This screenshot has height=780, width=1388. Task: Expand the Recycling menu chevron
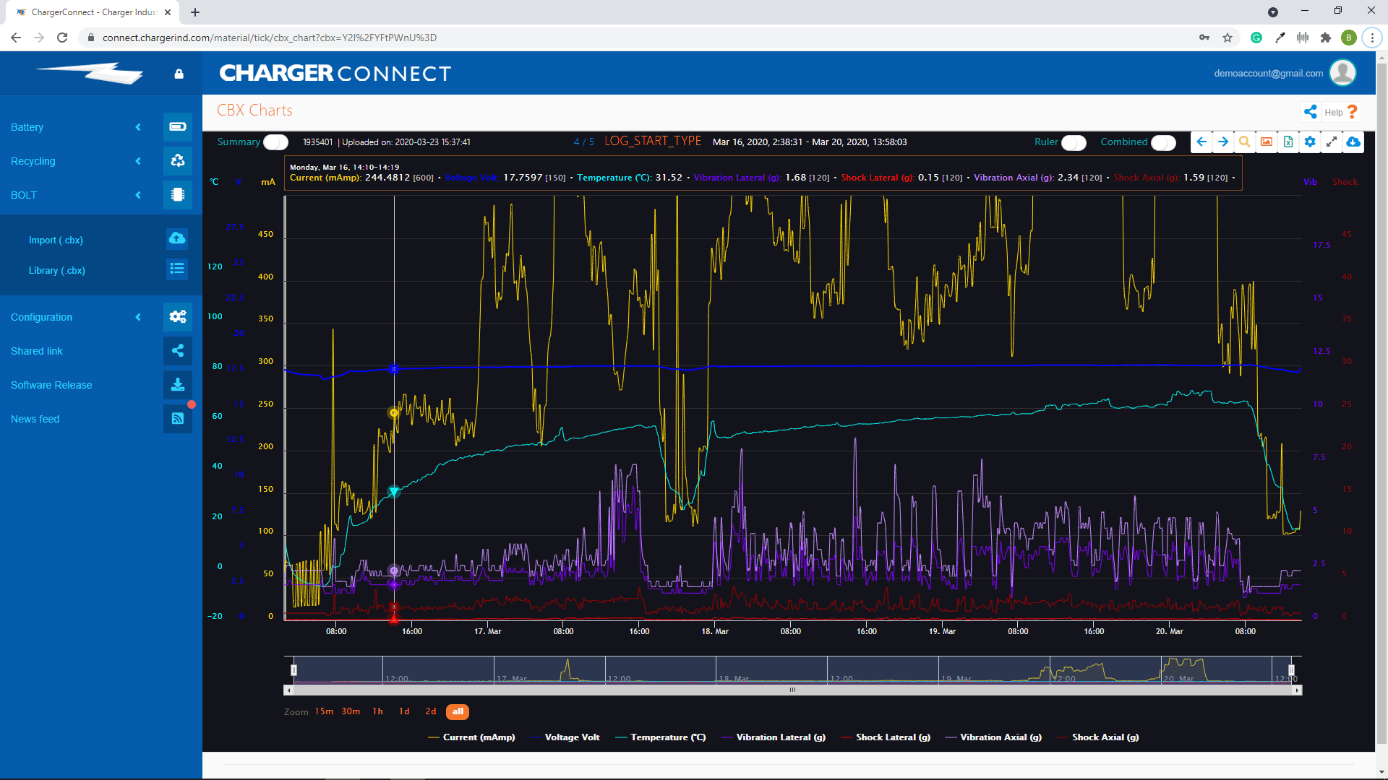(x=138, y=161)
